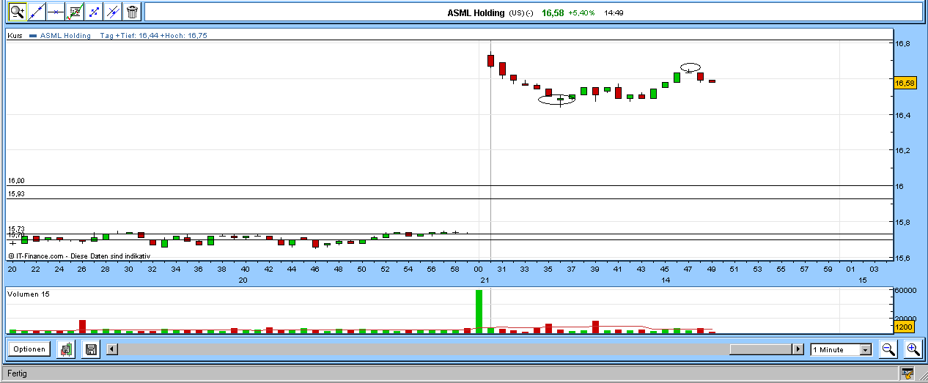928x383 pixels.
Task: Click the status bar Java applet icon
Action: click(x=908, y=374)
